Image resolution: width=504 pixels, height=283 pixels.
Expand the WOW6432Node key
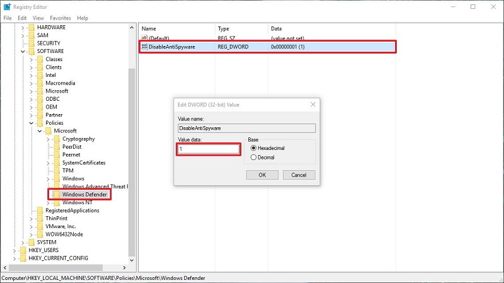[x=31, y=234]
